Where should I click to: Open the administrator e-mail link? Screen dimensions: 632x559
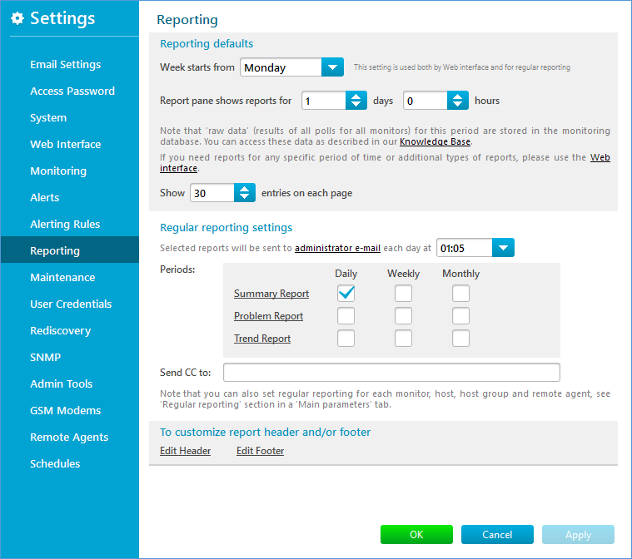(337, 248)
